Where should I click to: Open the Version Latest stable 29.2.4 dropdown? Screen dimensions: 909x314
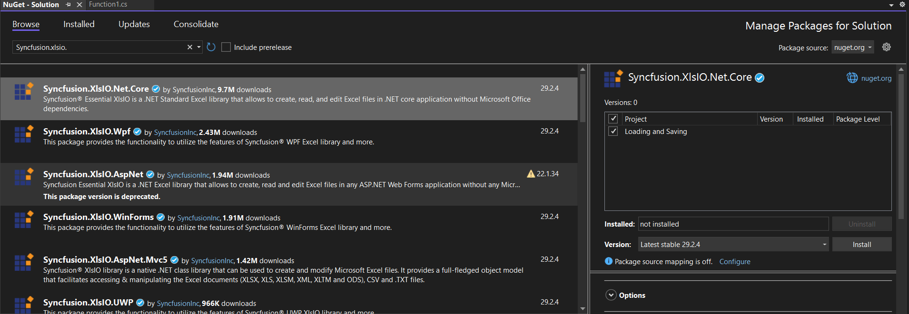click(733, 244)
